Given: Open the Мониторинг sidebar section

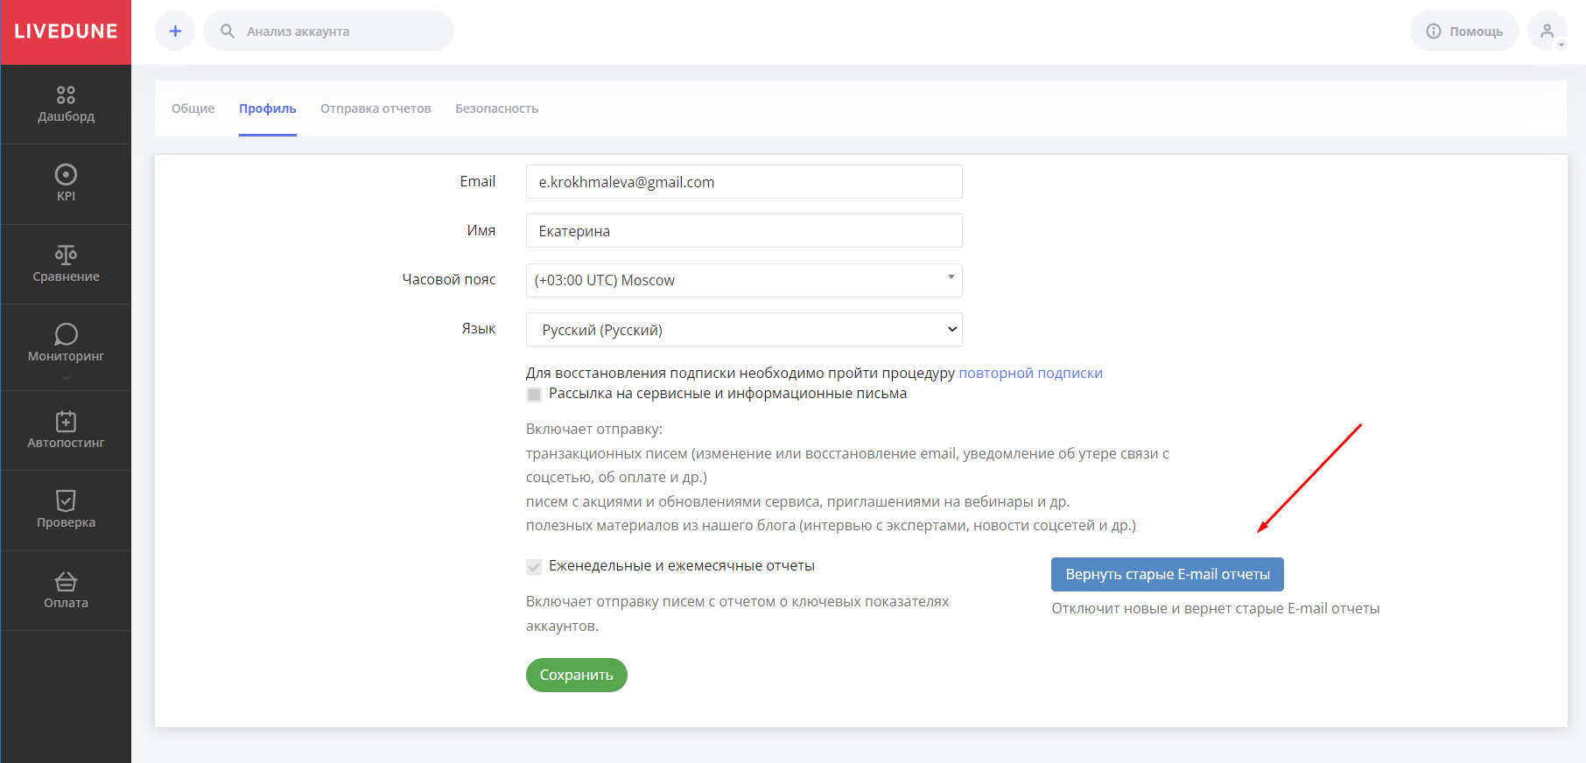Looking at the screenshot, I should 66,344.
